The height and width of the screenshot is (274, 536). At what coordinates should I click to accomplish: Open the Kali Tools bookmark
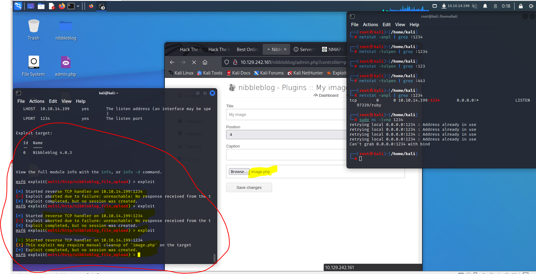click(x=210, y=73)
